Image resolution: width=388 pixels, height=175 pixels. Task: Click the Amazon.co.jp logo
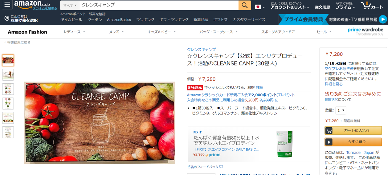pyautogui.click(x=35, y=5)
